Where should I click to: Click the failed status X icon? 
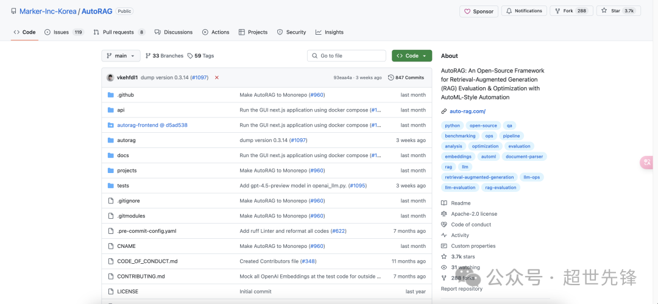point(216,78)
